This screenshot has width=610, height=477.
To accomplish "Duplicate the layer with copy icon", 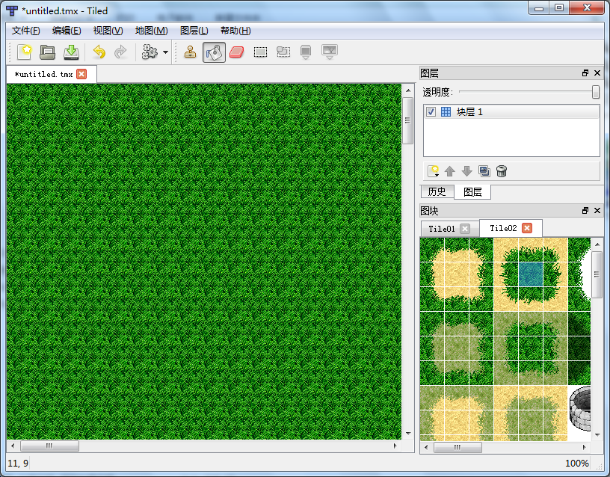I will pyautogui.click(x=484, y=171).
